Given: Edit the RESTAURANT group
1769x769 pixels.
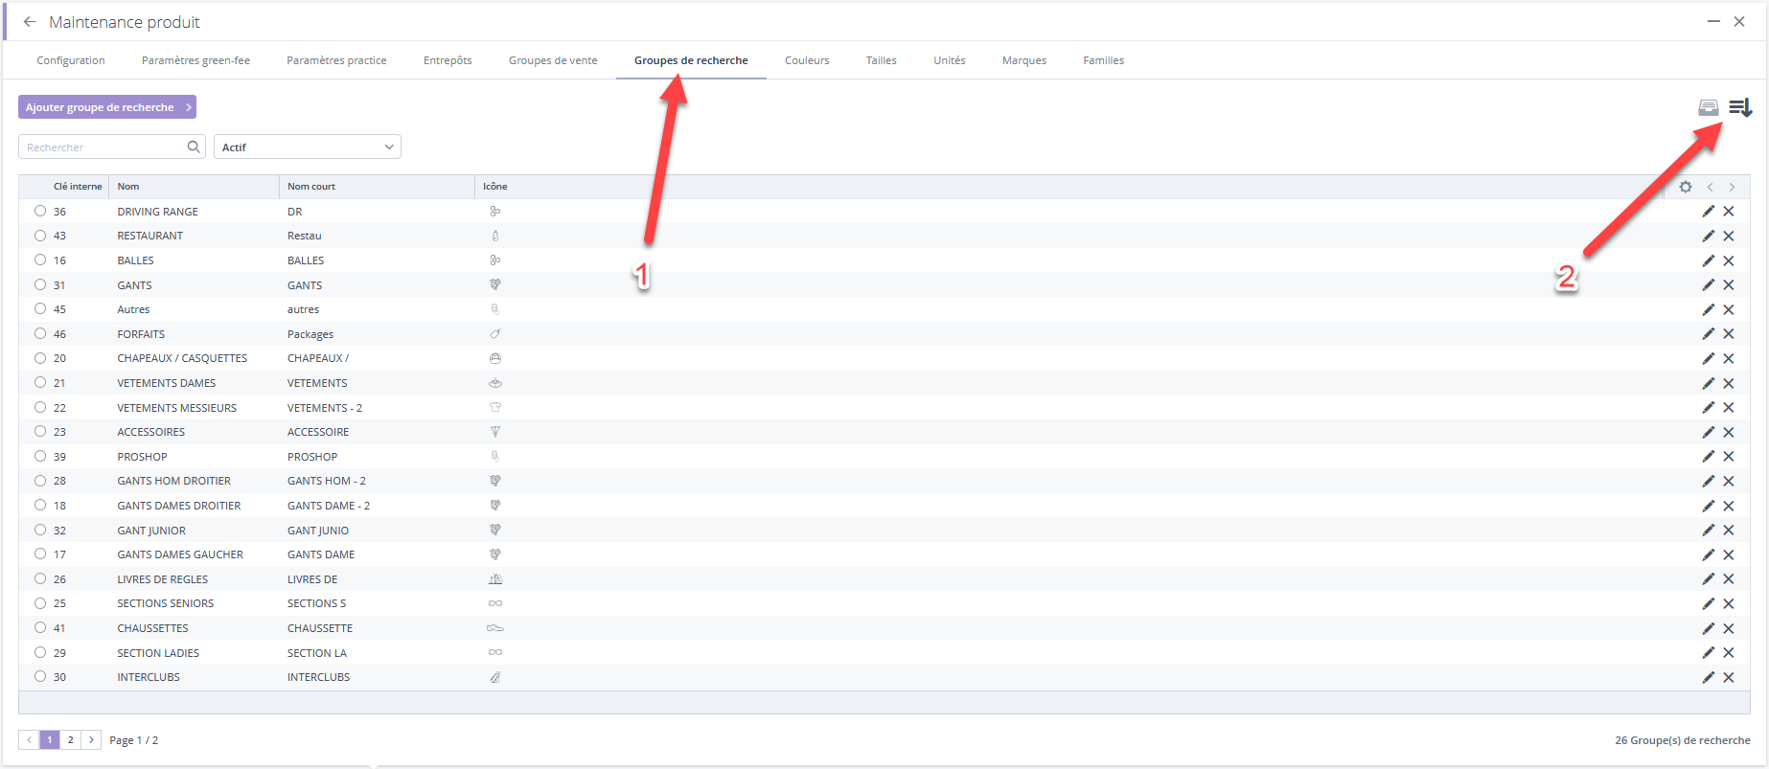Looking at the screenshot, I should pos(1708,236).
